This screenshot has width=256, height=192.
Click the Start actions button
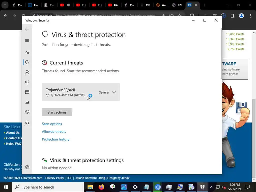(57, 112)
